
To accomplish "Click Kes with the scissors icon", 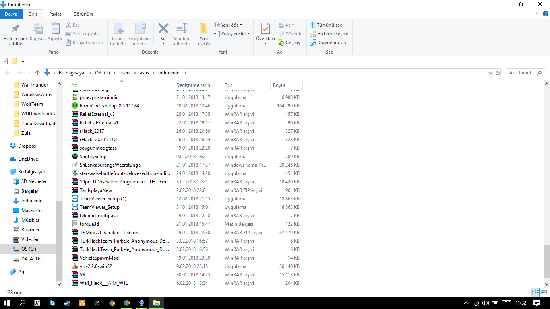I will [73, 25].
